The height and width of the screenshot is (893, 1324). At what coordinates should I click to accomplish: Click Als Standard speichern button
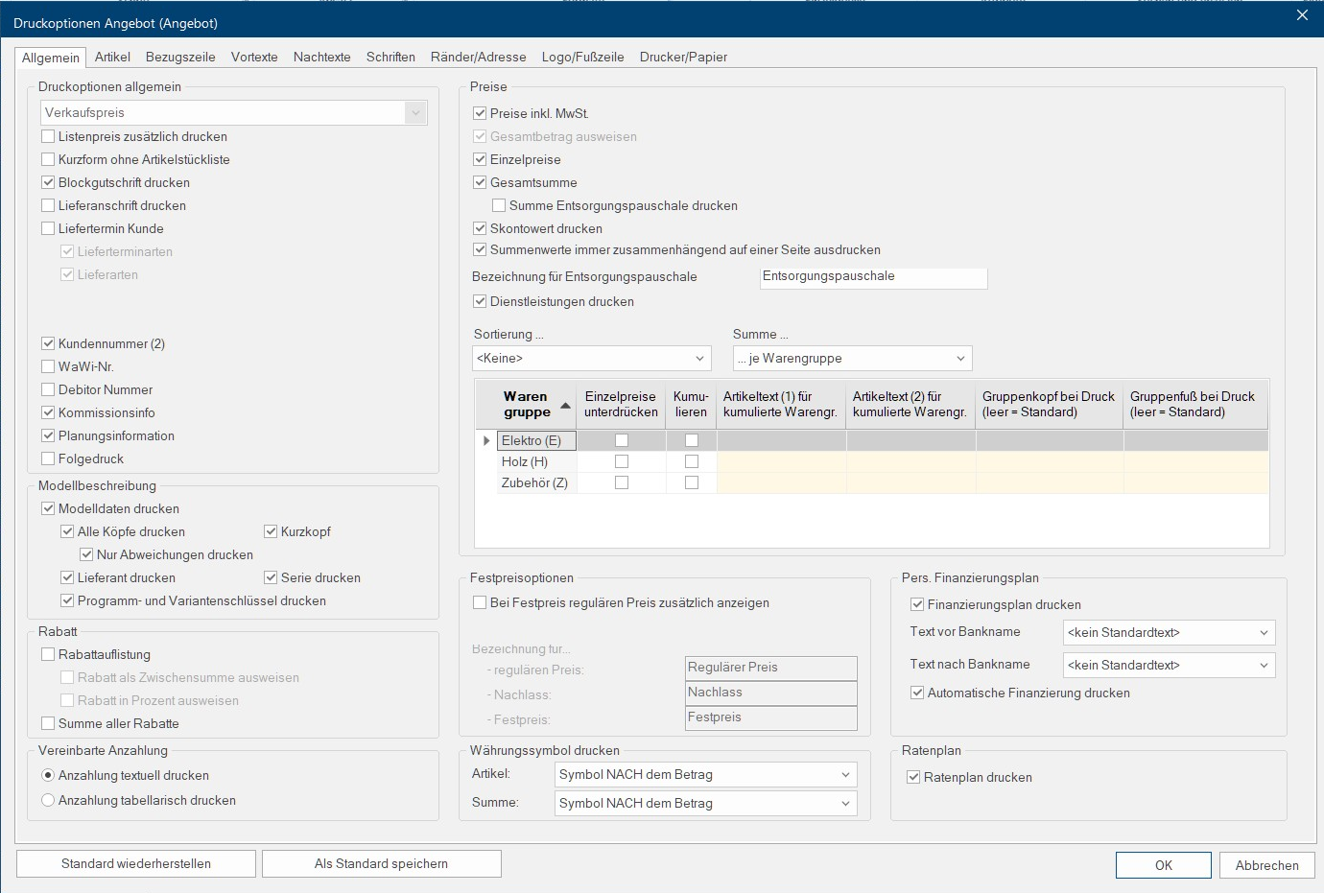382,864
